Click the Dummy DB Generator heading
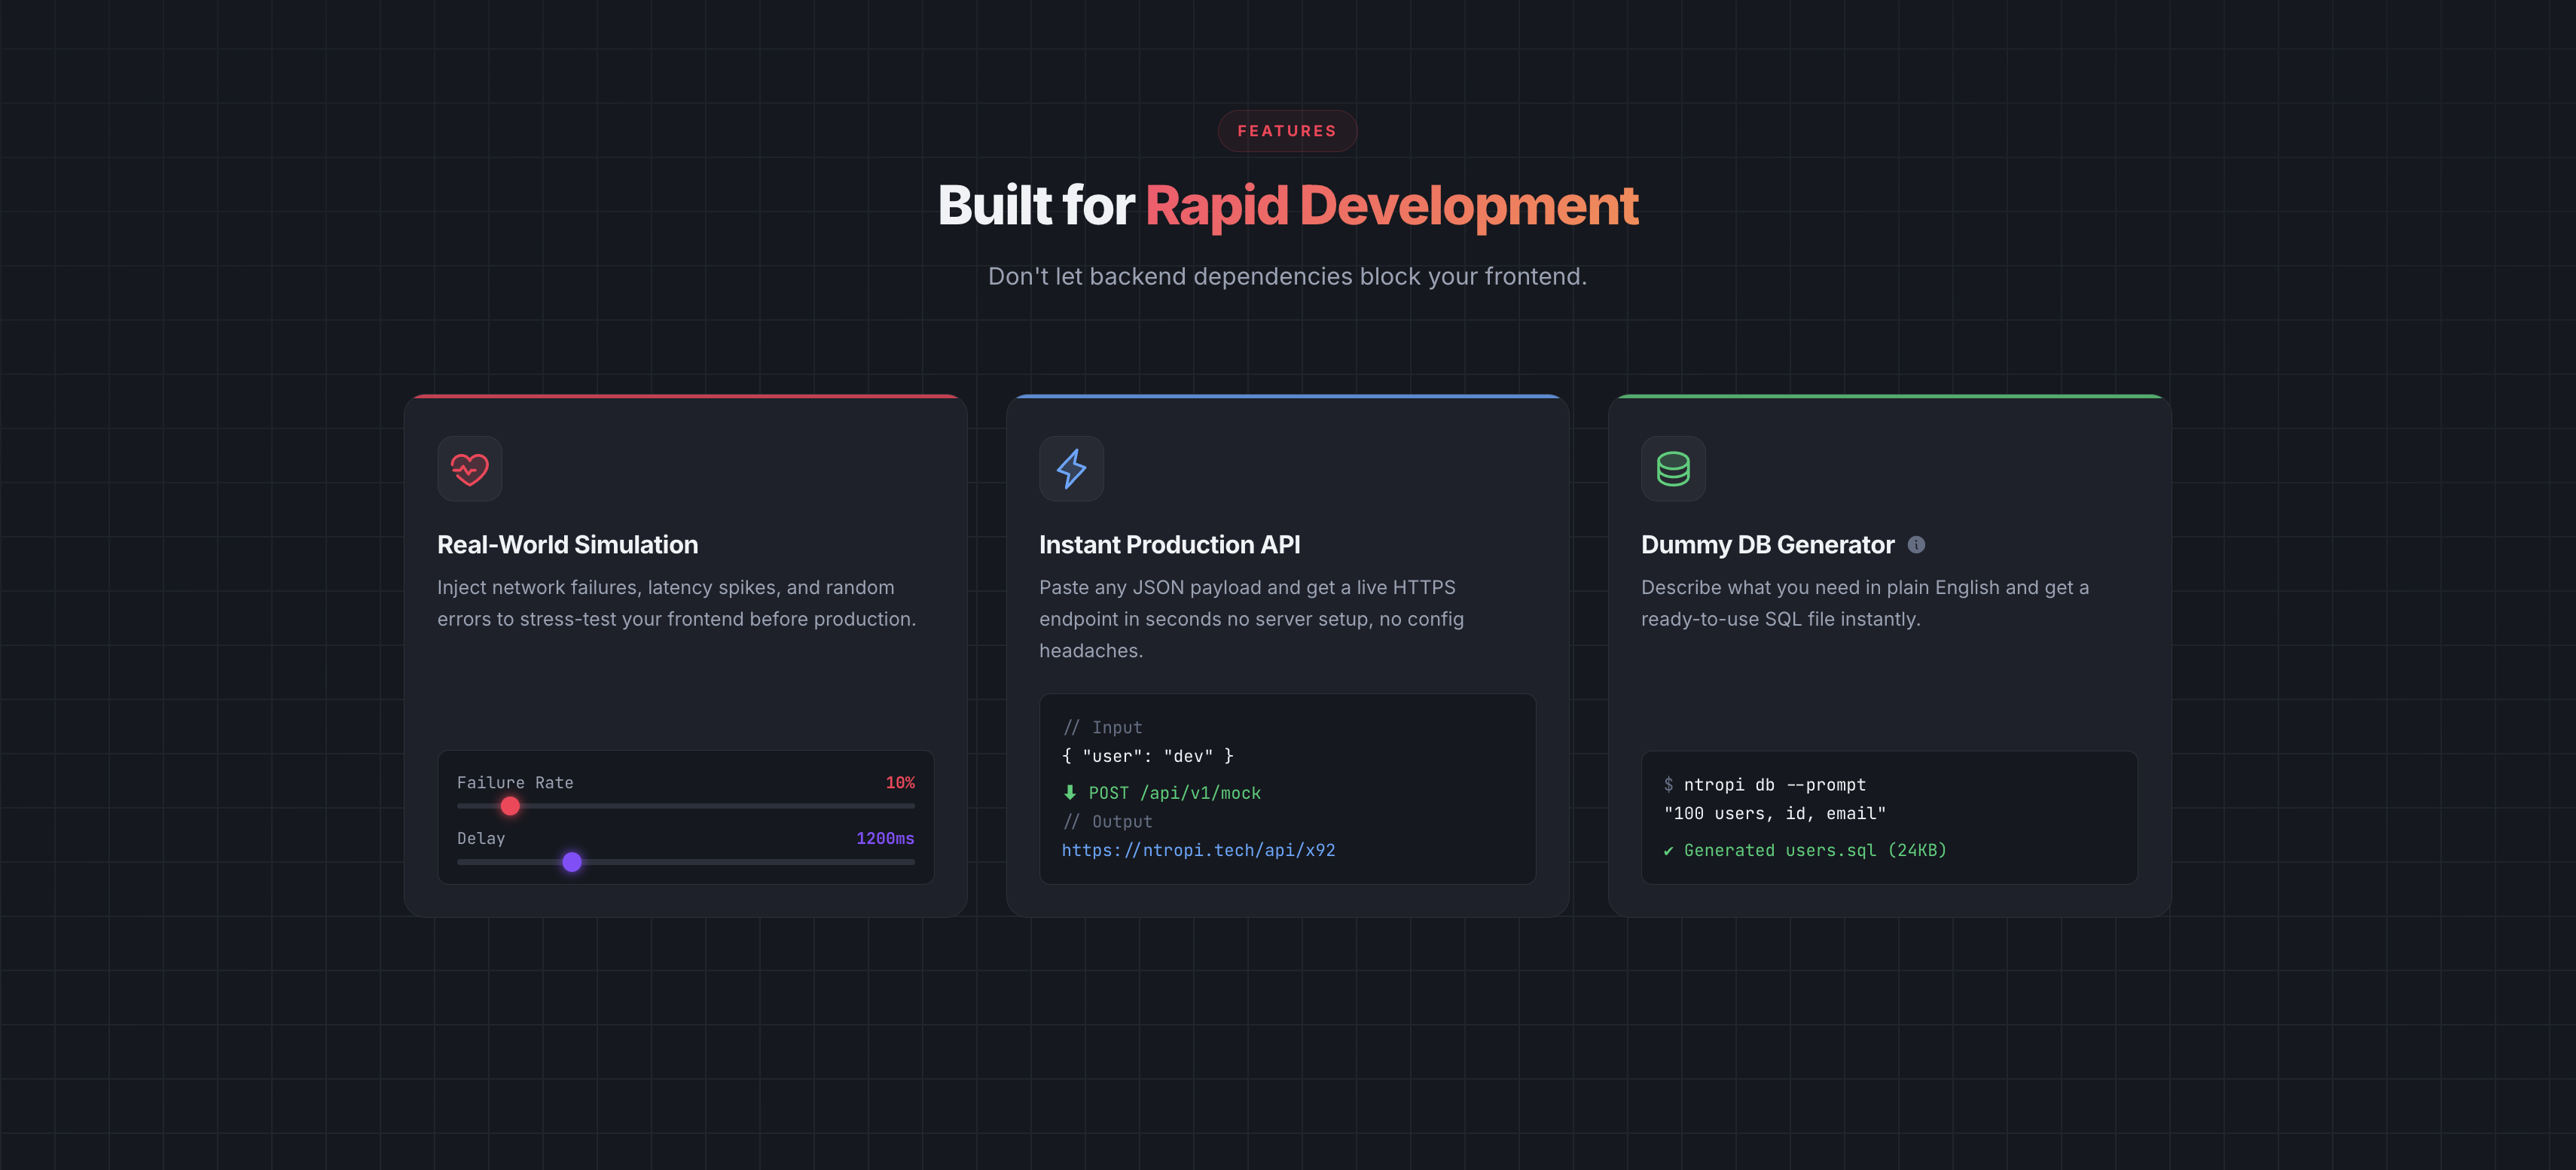This screenshot has height=1170, width=2576. point(1767,545)
